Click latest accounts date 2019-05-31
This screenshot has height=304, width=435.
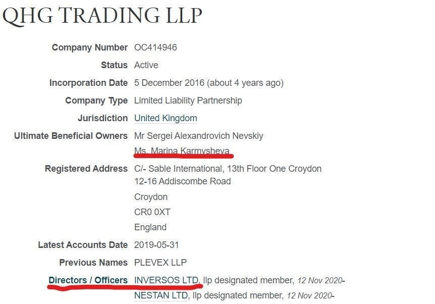point(156,245)
